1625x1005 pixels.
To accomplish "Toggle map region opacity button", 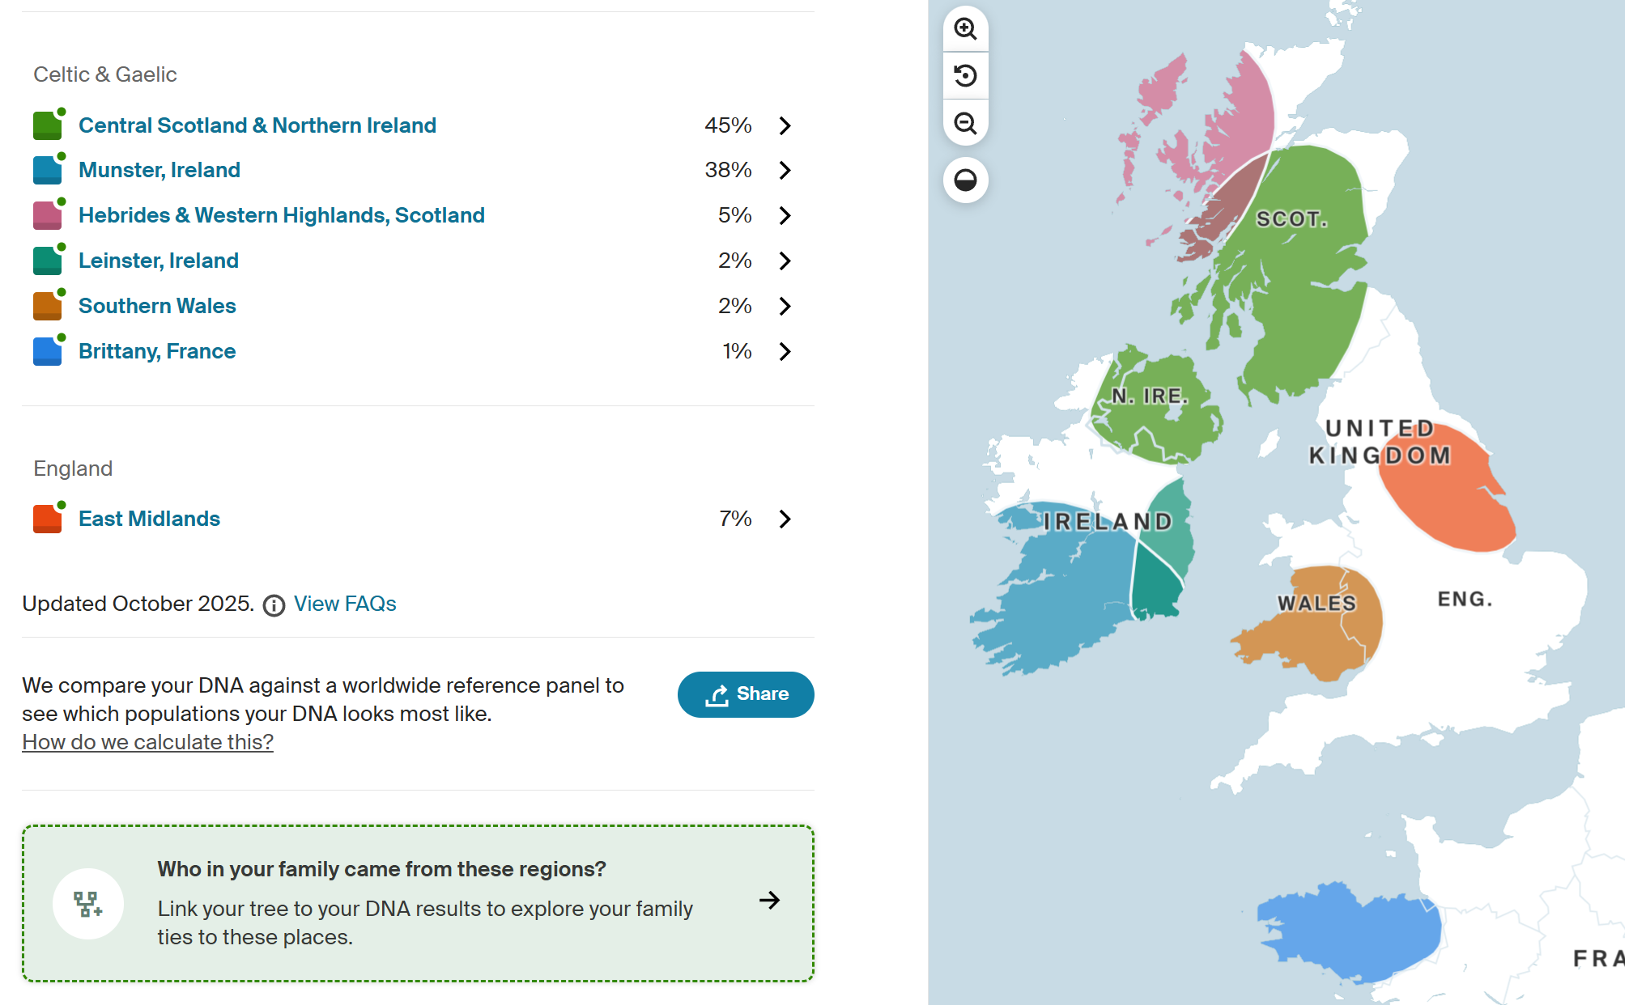I will (x=965, y=180).
